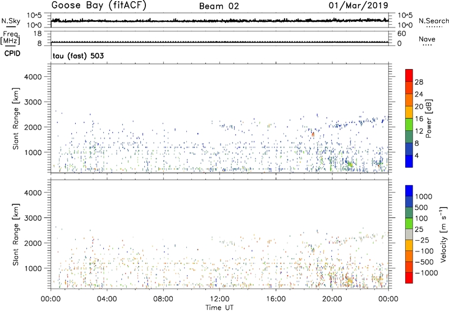This screenshot has width=449, height=311.
Task: Click the 20:00 time tick label
Action: point(332,299)
